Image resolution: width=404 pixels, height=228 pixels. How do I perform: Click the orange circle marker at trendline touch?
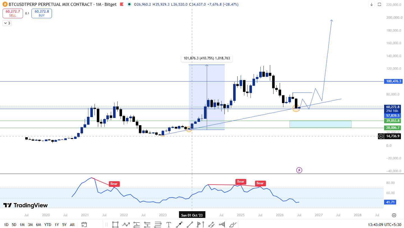(x=296, y=108)
